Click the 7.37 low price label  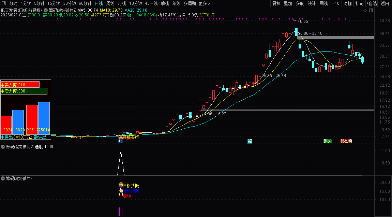coord(79,138)
